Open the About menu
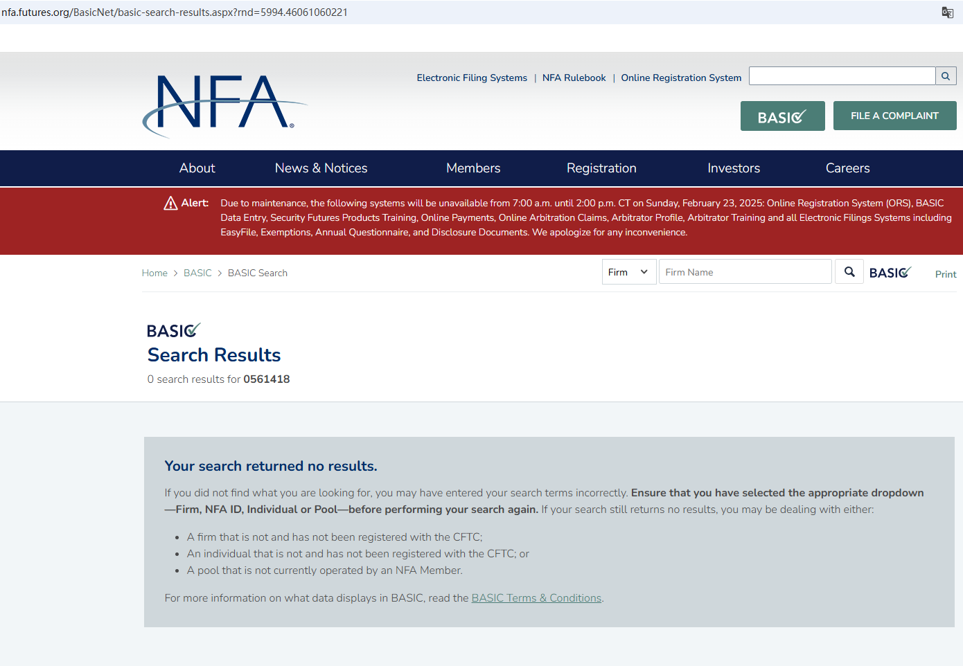963x666 pixels. click(x=197, y=168)
